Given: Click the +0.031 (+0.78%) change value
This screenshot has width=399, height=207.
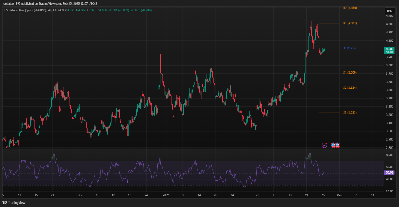Looking at the screenshot, I should coord(142,10).
